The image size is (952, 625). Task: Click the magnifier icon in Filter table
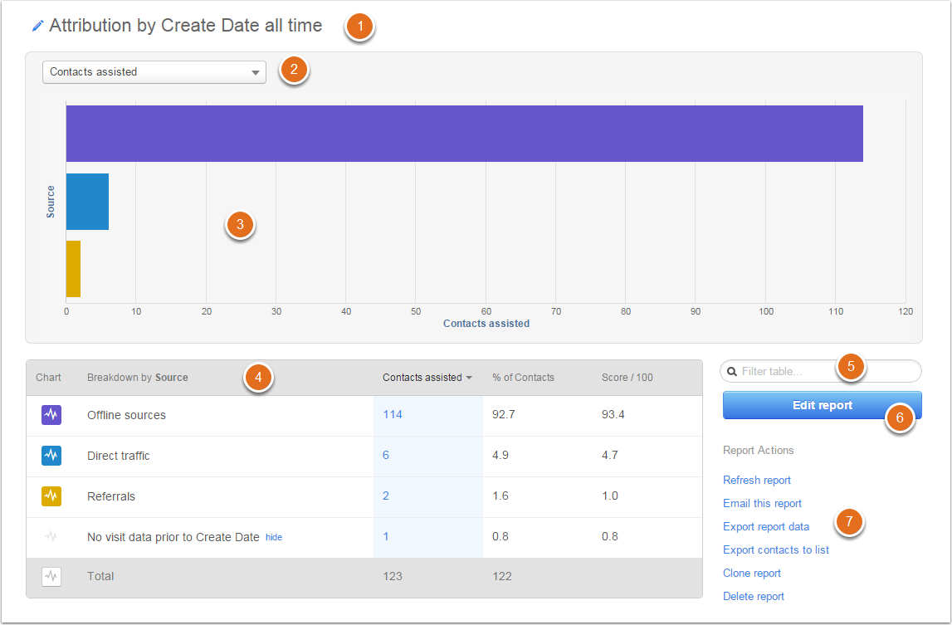[x=732, y=371]
